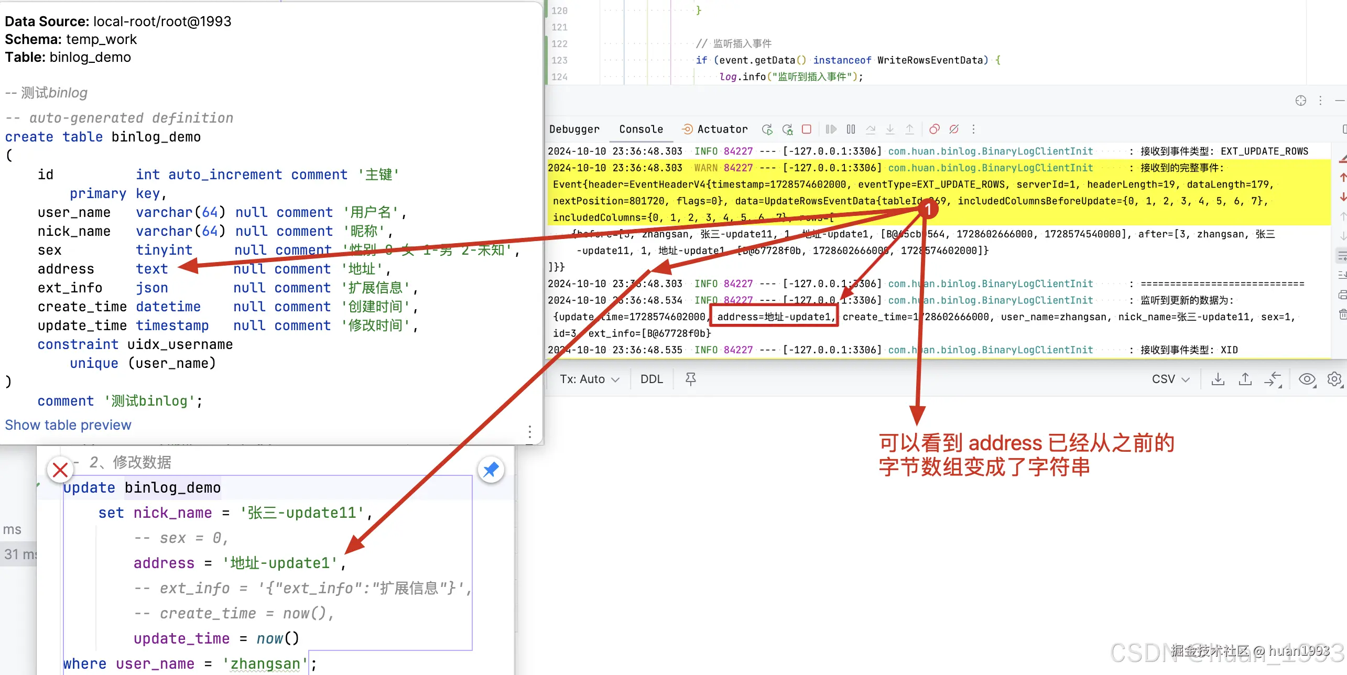Screen dimensions: 1347x675
Task: Mute breakpoints in debugger toolbar
Action: point(954,129)
